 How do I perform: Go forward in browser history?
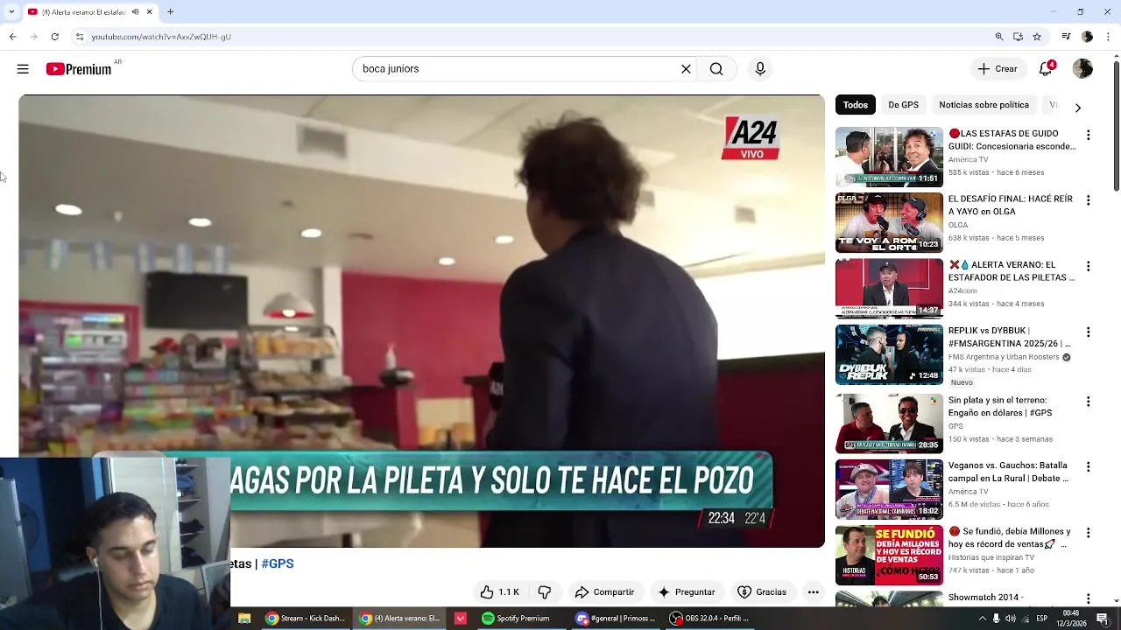point(33,37)
